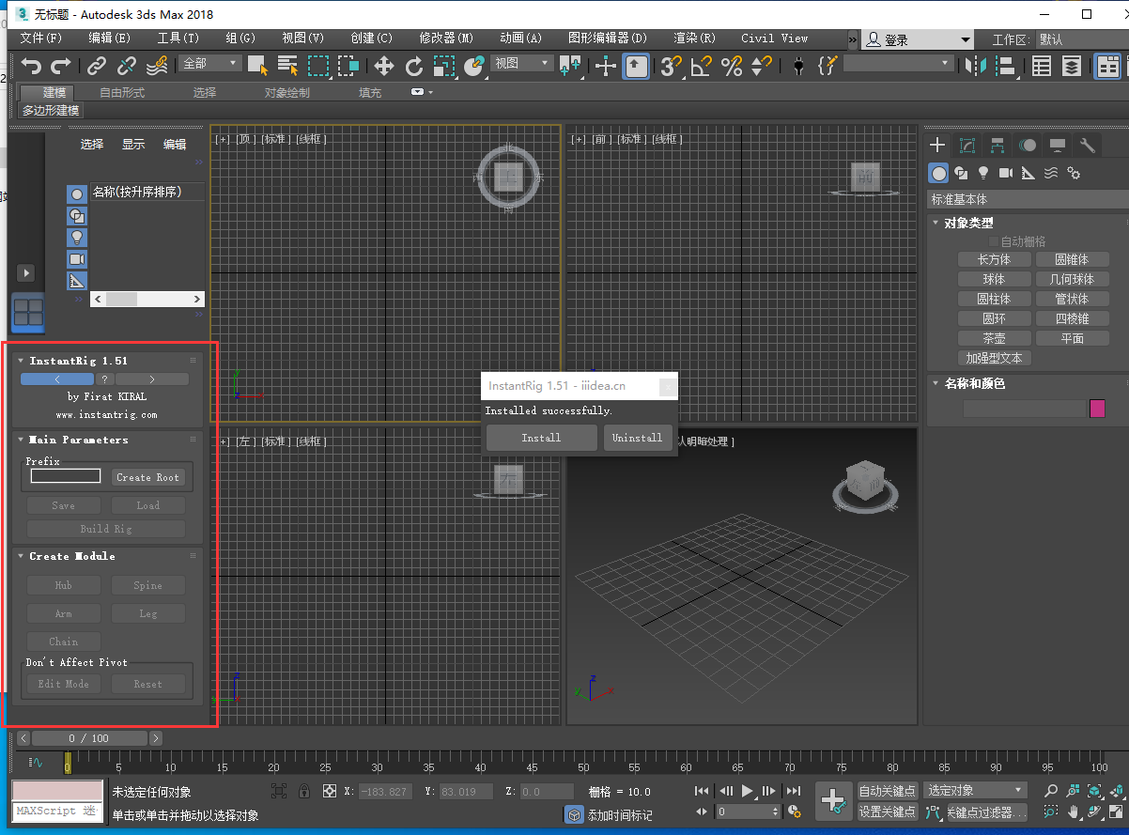1129x835 pixels.
Task: Open the Hierarchy command panel tab
Action: click(998, 145)
